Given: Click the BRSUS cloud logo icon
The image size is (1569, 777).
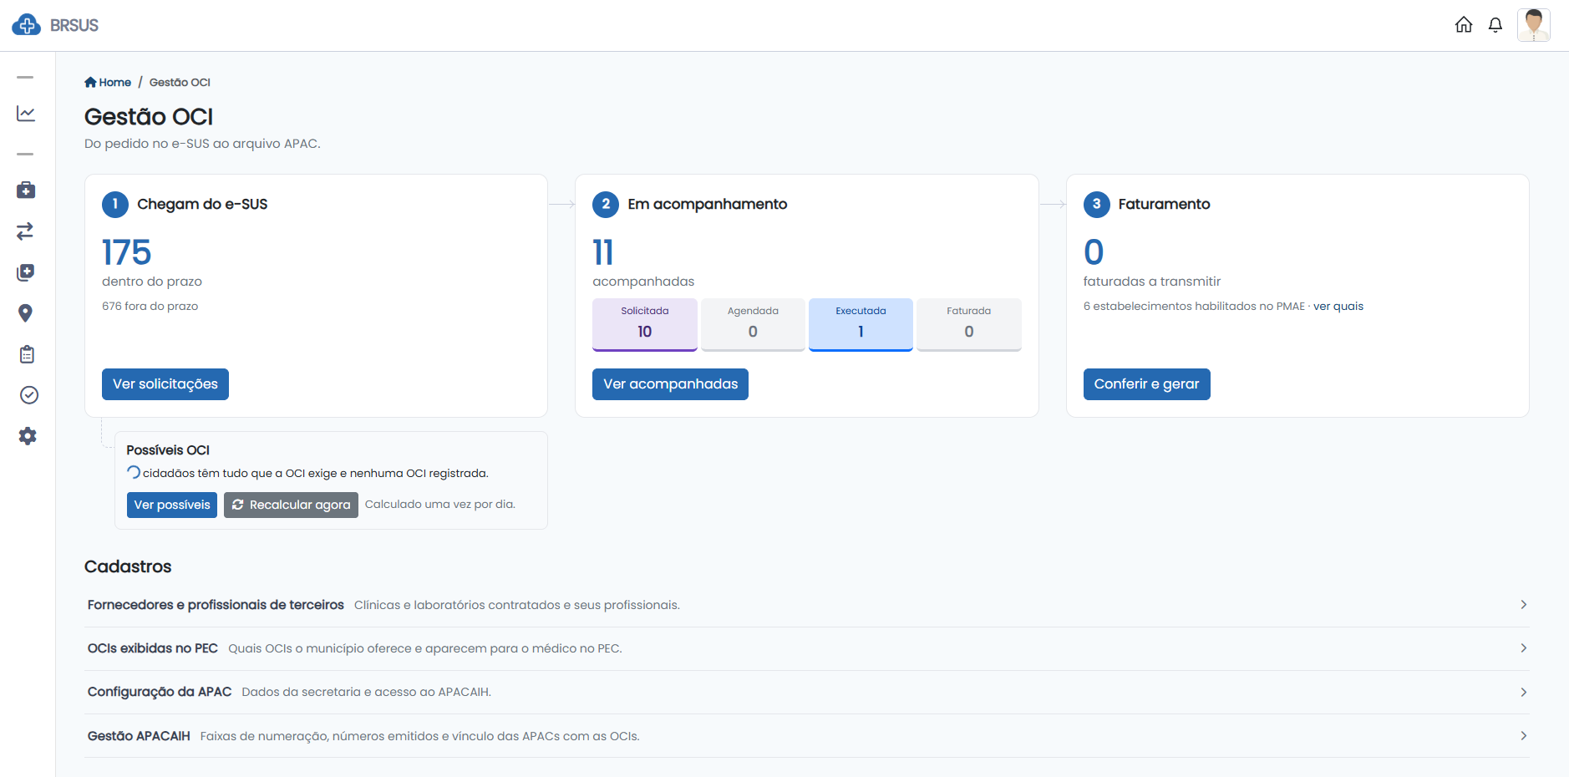Looking at the screenshot, I should pyautogui.click(x=26, y=25).
